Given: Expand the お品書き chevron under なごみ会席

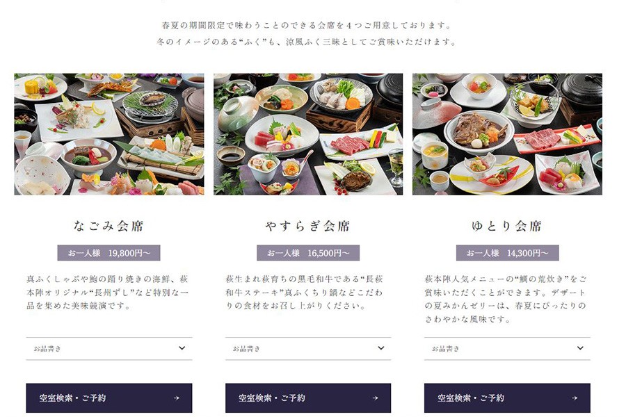Looking at the screenshot, I should point(182,348).
